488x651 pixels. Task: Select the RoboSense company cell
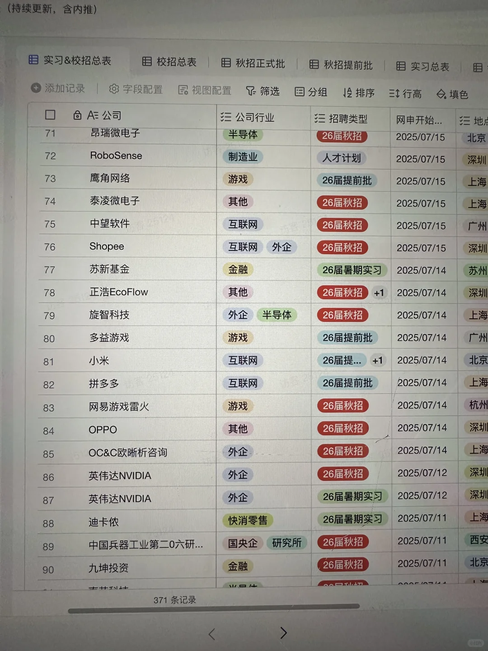116,156
